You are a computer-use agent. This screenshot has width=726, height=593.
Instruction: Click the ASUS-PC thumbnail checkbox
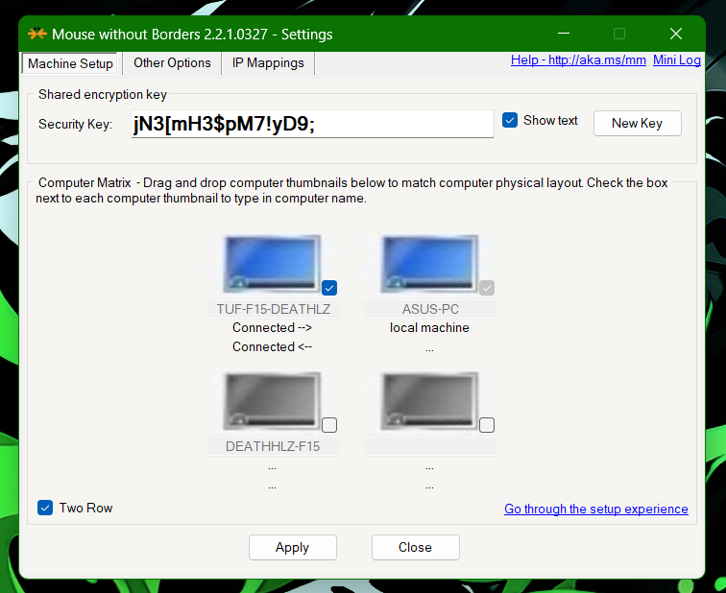(x=487, y=288)
